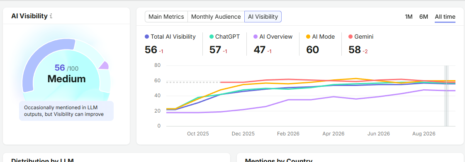Click the Feb 2026 axis label
The height and width of the screenshot is (162, 465).
click(288, 134)
